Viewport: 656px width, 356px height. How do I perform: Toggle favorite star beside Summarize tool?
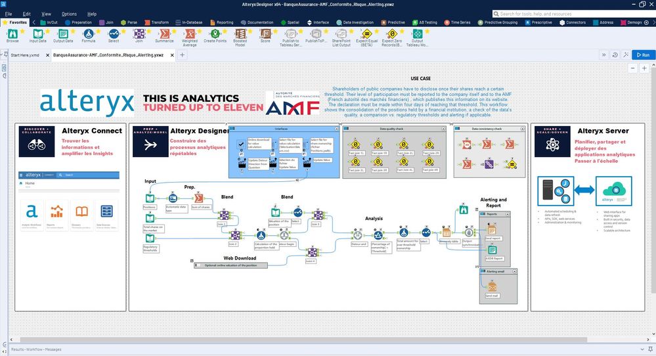[175, 32]
